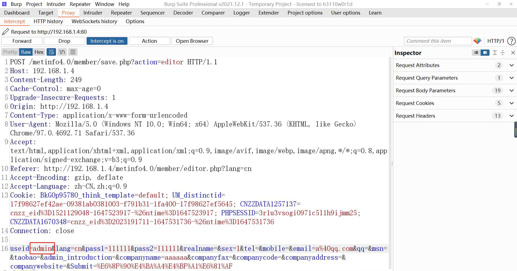This screenshot has height=271, width=517.
Task: Open the Learn tab
Action: pyautogui.click(x=375, y=13)
